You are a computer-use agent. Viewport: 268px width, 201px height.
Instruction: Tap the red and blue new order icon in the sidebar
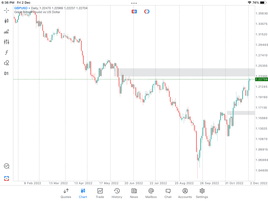(6, 178)
